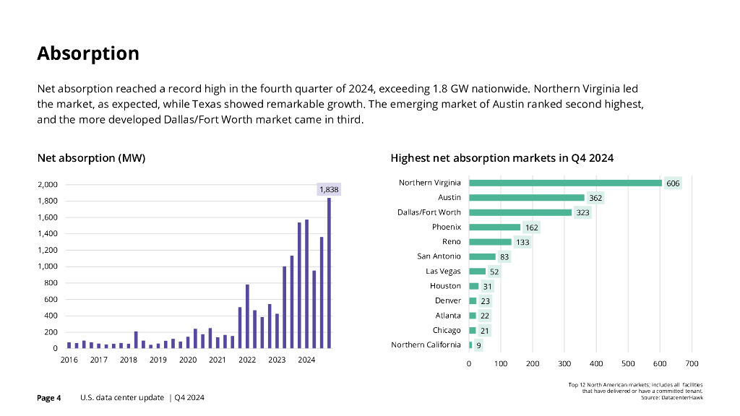Click the Las Vegas 52 data label
Screen dimensions: 740x416
pos(494,272)
